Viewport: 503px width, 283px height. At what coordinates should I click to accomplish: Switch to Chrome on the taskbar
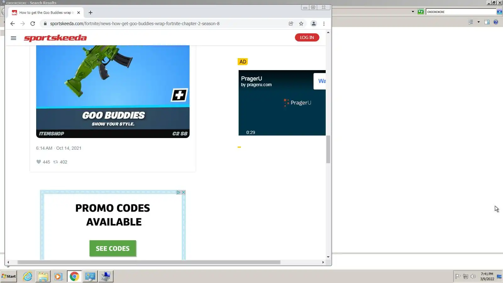coord(74,276)
